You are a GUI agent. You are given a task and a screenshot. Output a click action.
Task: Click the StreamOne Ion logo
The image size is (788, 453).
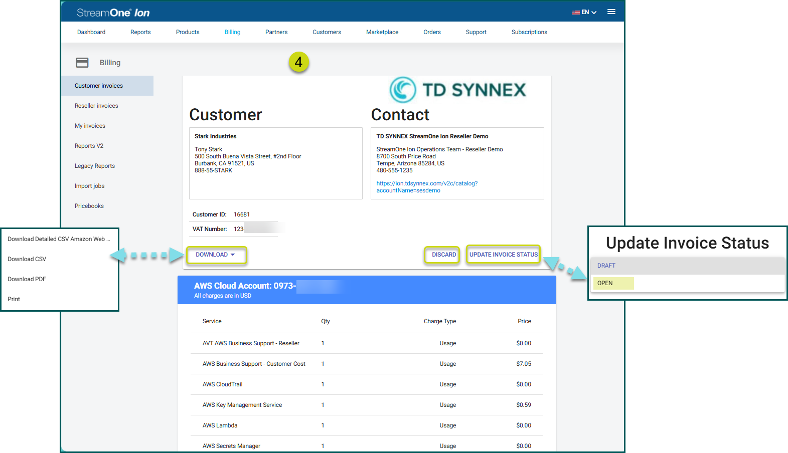coord(113,13)
